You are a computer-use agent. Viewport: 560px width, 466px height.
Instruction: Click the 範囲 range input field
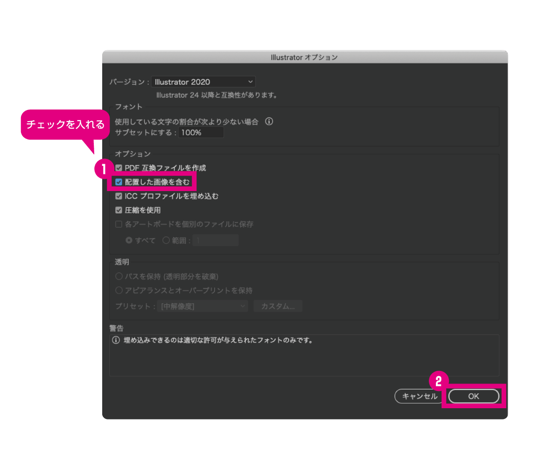[x=216, y=240]
